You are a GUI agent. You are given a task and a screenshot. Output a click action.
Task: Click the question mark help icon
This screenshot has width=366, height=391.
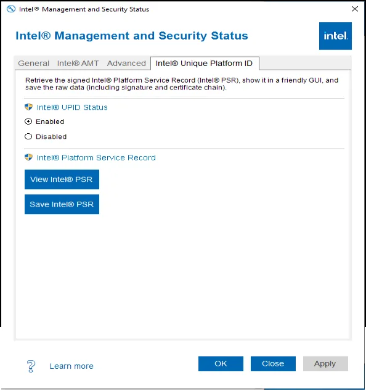(x=31, y=366)
